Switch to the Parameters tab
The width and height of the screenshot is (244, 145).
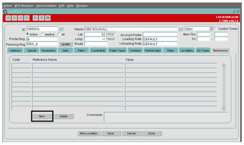coord(48,51)
